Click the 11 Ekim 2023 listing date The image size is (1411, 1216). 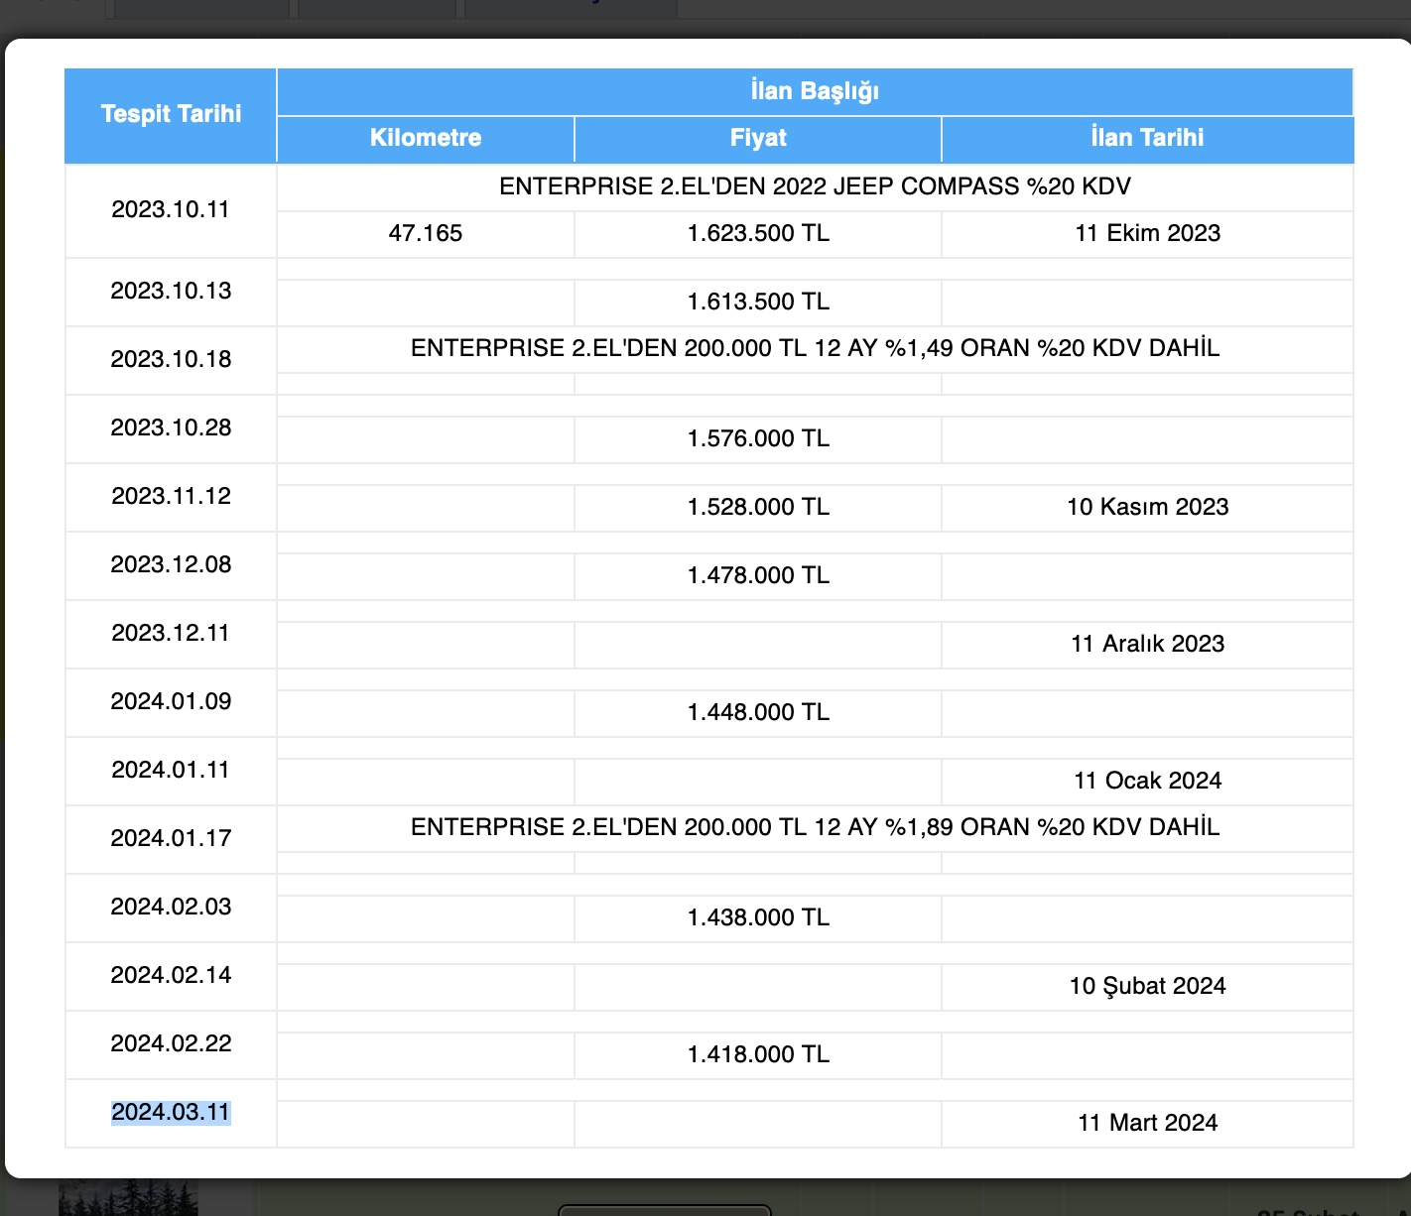pos(1147,233)
